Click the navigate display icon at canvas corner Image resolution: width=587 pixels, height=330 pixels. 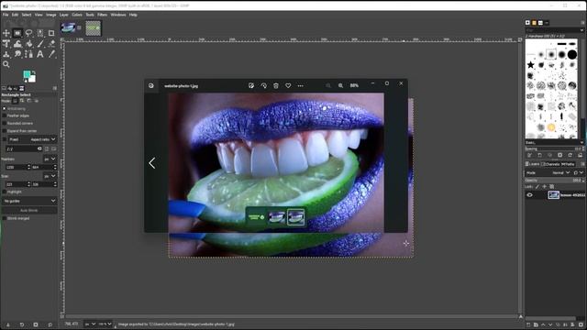520,316
